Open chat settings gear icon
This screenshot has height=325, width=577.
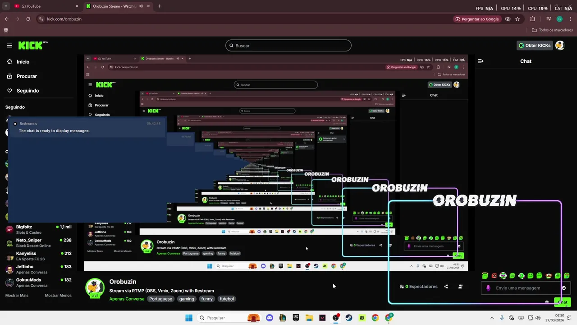point(547,302)
